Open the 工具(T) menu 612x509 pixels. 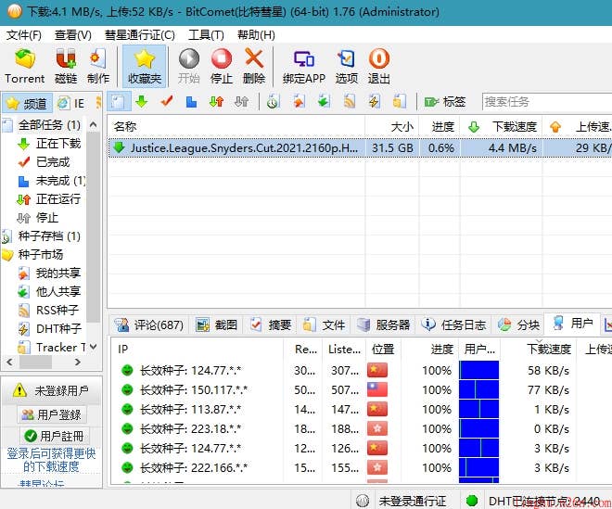[x=206, y=35]
